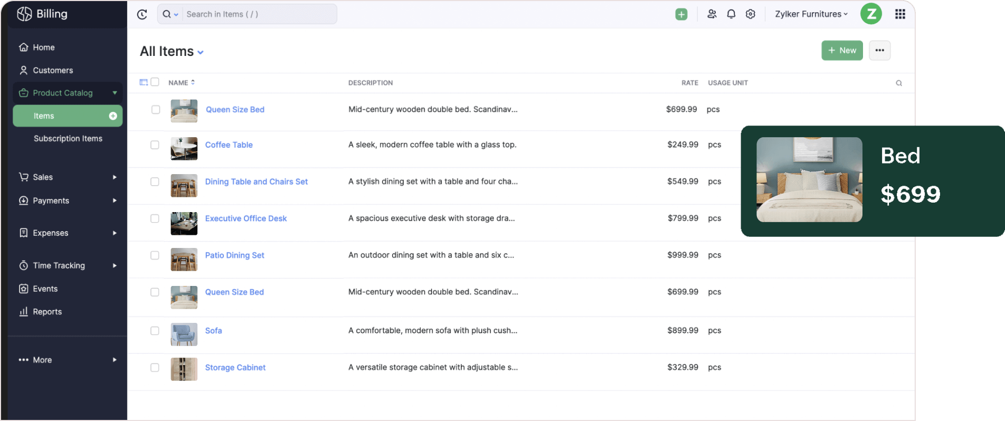1005x421 pixels.
Task: Open the notifications bell icon
Action: point(731,14)
